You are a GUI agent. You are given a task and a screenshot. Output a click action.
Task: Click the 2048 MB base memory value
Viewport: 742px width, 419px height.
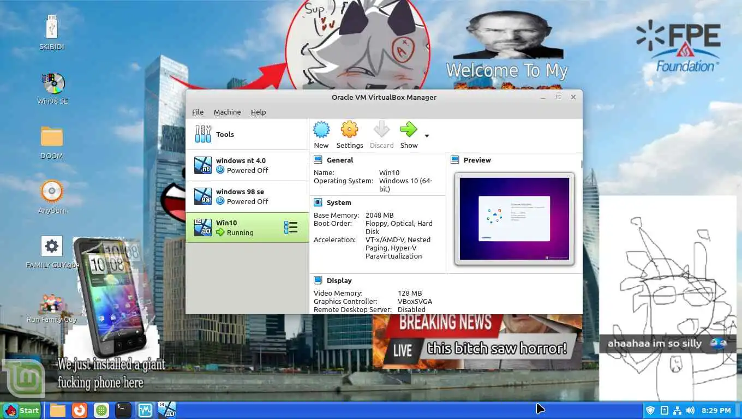(379, 215)
